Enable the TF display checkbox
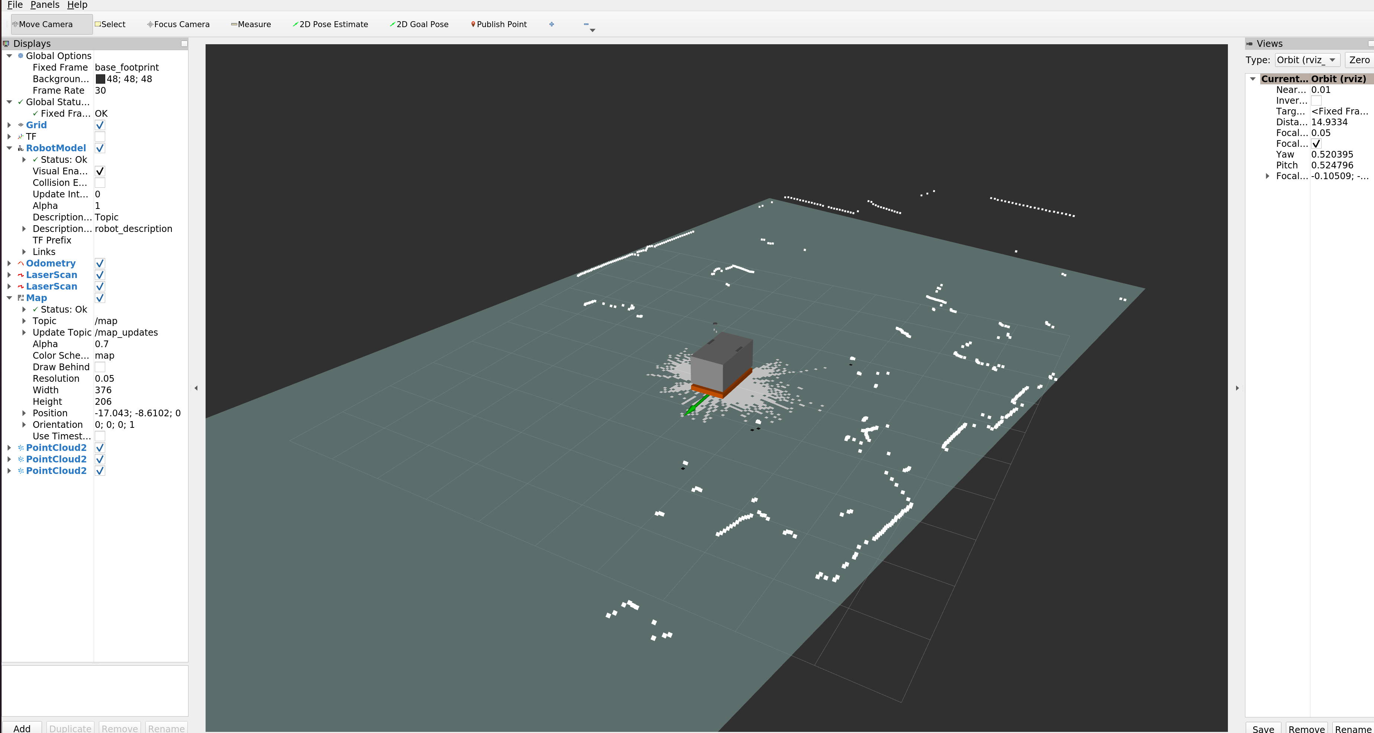 click(x=100, y=136)
